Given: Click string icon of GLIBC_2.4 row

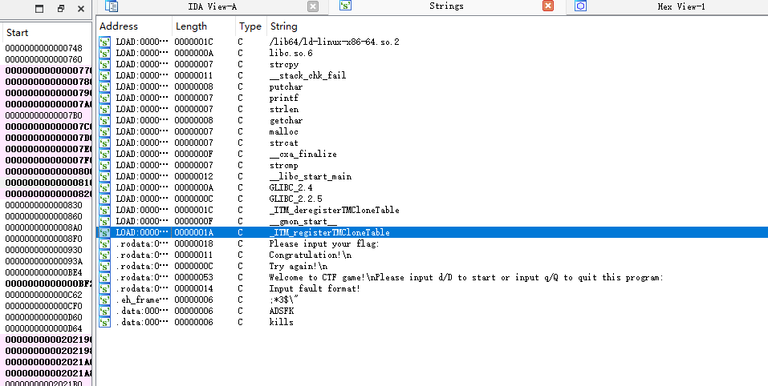Looking at the screenshot, I should coord(105,188).
